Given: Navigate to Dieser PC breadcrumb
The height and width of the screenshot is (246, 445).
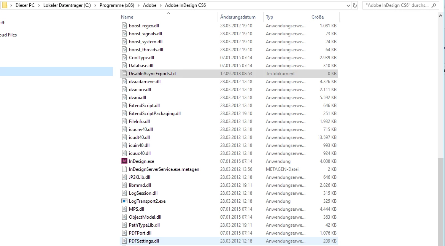Looking at the screenshot, I should (25, 5).
